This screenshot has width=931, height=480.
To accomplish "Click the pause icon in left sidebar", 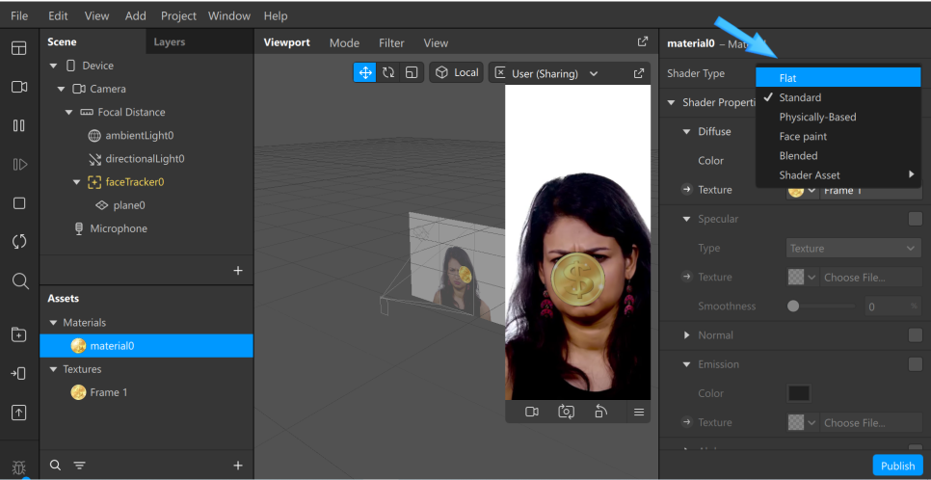I will point(19,126).
